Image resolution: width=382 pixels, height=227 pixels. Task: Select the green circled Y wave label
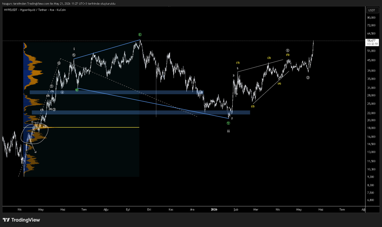(x=228, y=123)
